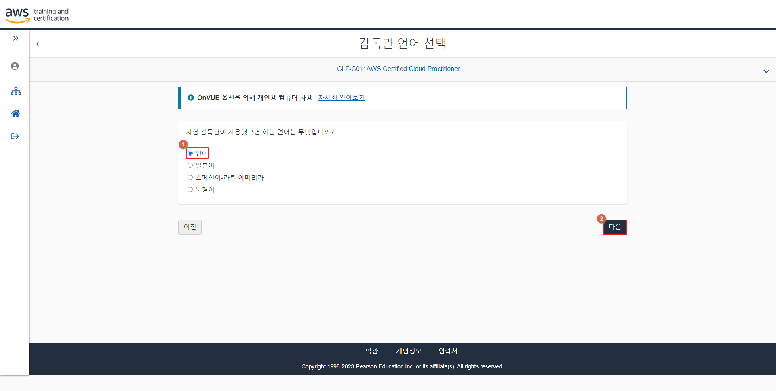Click the Pearson Education copyright text
Screen dimensions: 776x391
pyautogui.click(x=403, y=366)
